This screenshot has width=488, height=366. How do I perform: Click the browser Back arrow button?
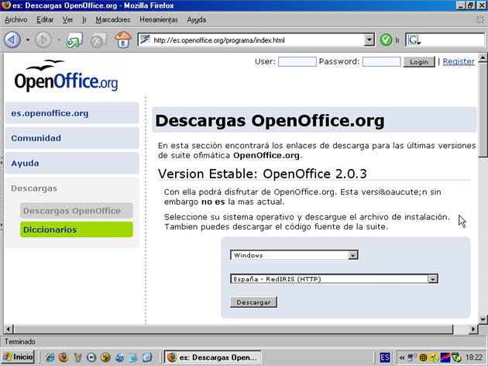(12, 39)
